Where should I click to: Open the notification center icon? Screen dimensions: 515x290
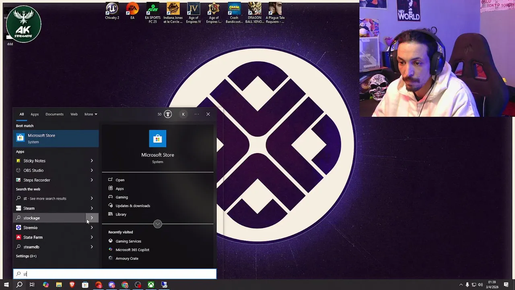point(506,285)
